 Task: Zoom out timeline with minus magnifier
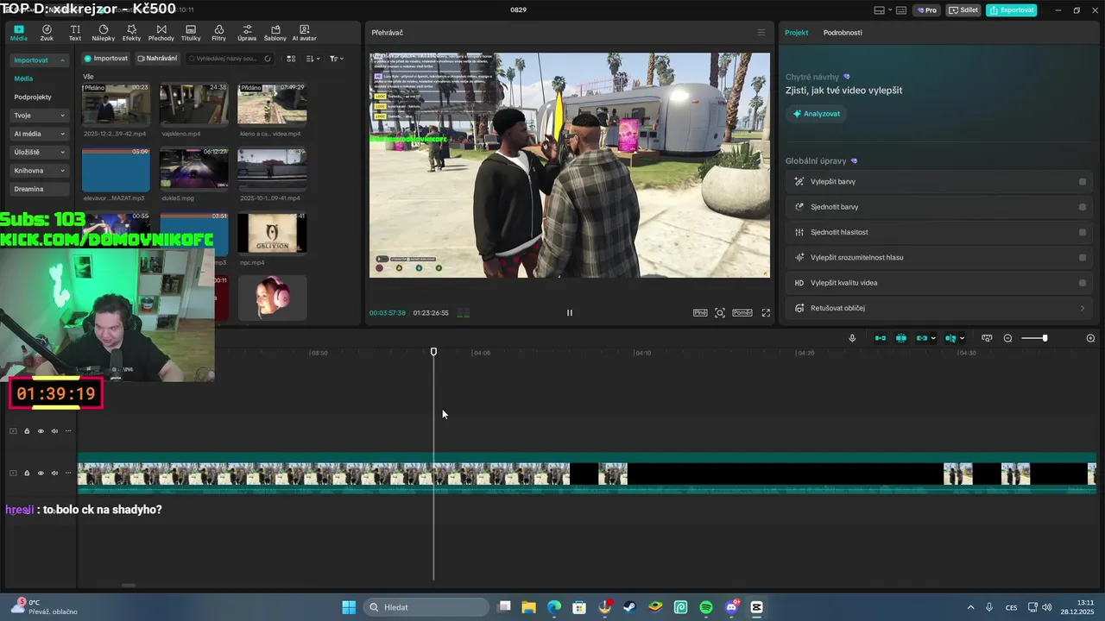tap(1007, 338)
